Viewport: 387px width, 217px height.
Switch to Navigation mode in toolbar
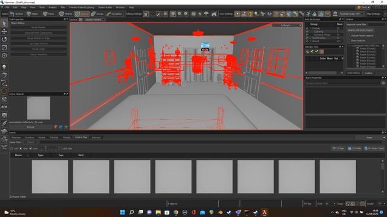pyautogui.click(x=114, y=14)
